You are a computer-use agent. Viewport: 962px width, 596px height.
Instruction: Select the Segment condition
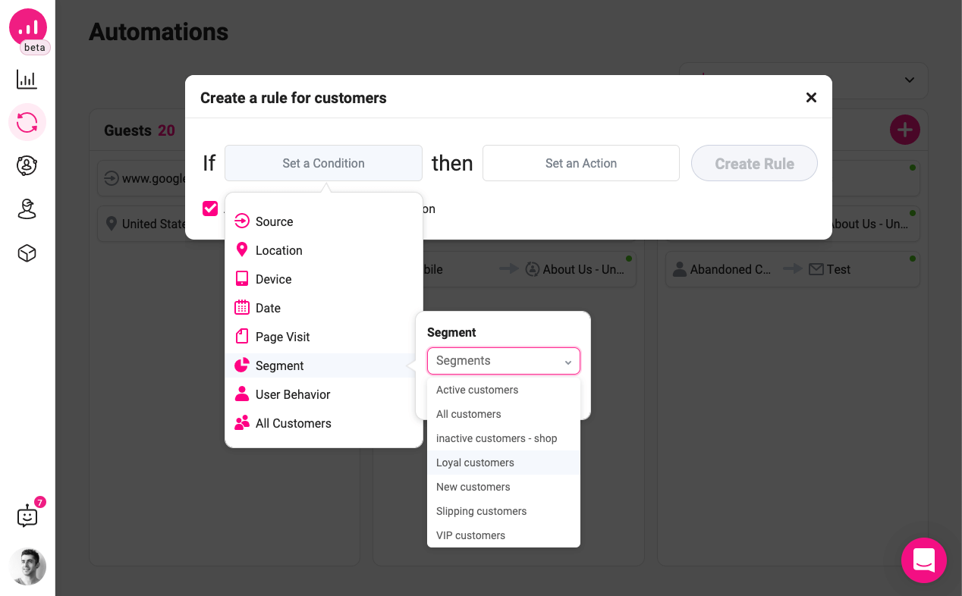pos(324,365)
